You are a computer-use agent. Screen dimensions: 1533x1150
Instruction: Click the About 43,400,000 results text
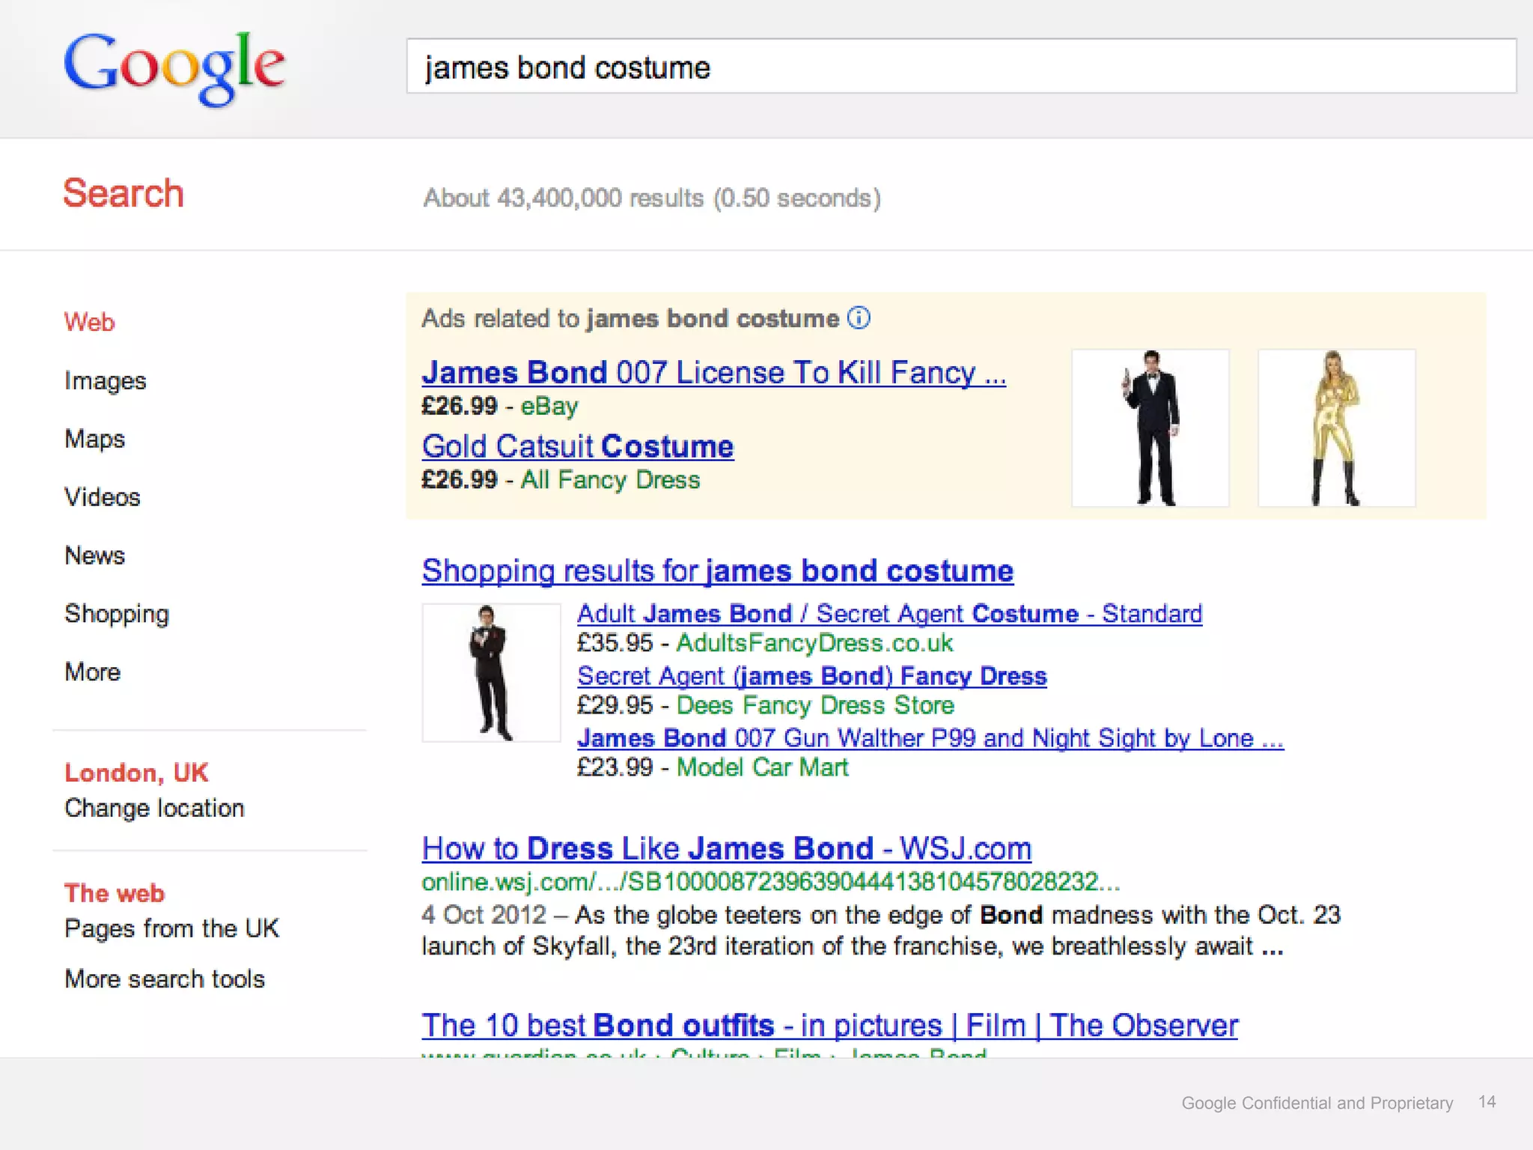pyautogui.click(x=652, y=198)
